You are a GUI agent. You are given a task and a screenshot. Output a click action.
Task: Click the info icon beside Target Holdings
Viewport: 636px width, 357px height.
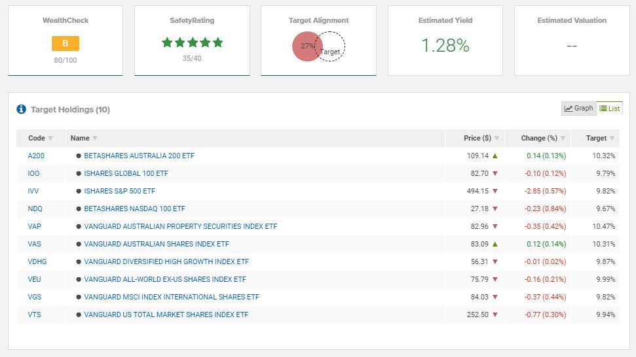tap(21, 109)
